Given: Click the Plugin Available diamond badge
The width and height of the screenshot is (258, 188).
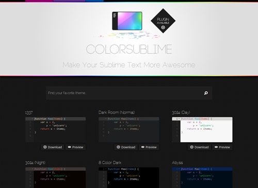Looking at the screenshot, I should [163, 21].
